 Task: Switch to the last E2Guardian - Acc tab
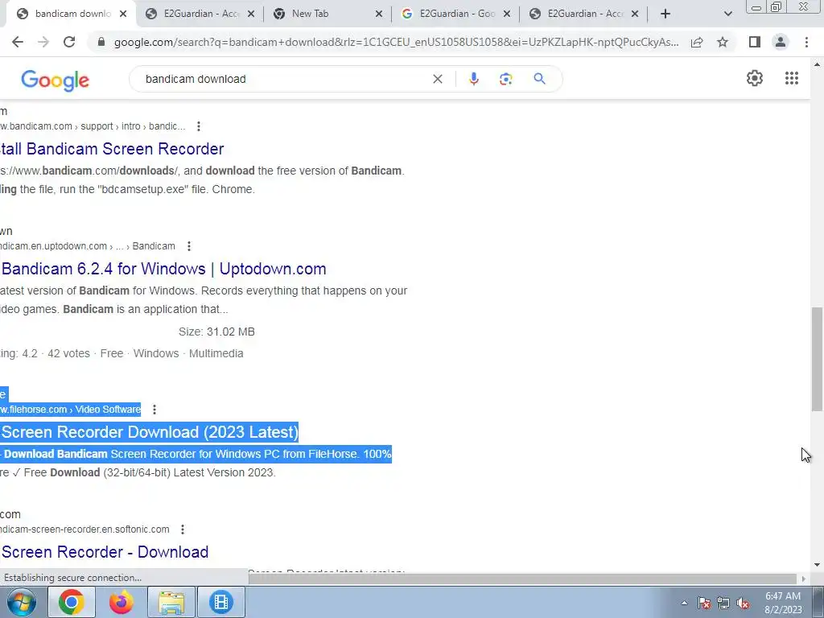coord(584,14)
